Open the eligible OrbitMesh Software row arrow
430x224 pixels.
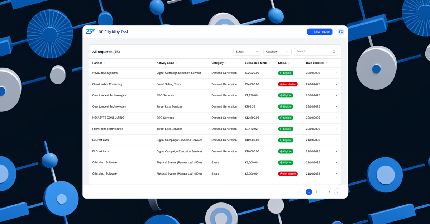click(336, 163)
